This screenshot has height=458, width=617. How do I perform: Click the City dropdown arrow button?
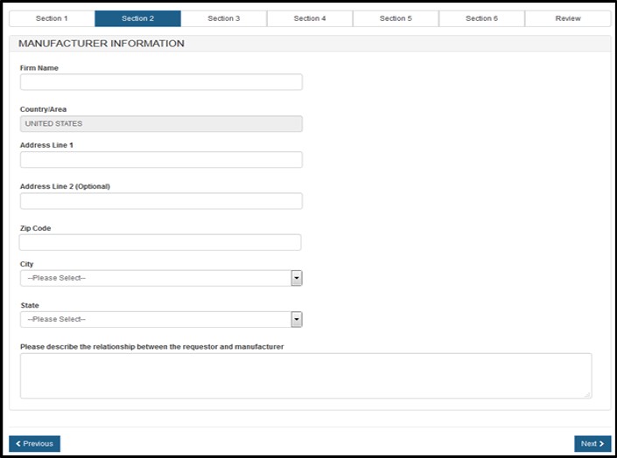[297, 278]
